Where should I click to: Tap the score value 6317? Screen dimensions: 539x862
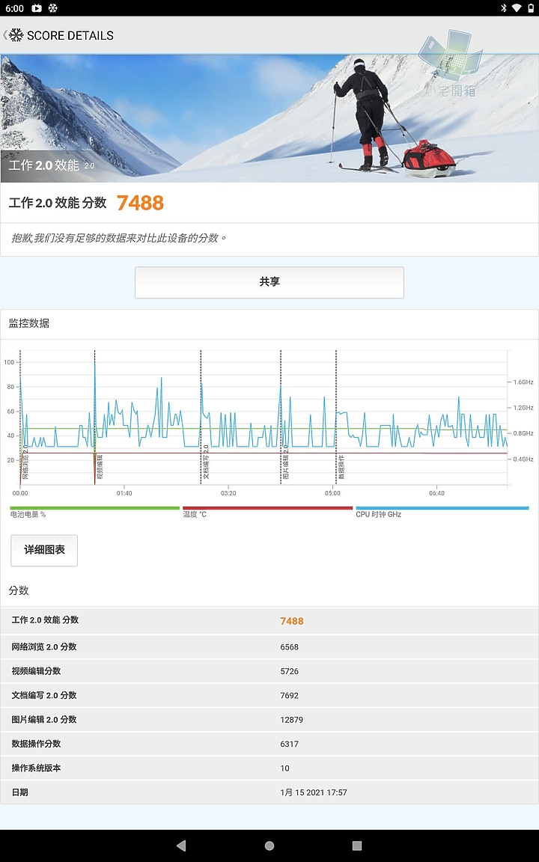pos(289,744)
